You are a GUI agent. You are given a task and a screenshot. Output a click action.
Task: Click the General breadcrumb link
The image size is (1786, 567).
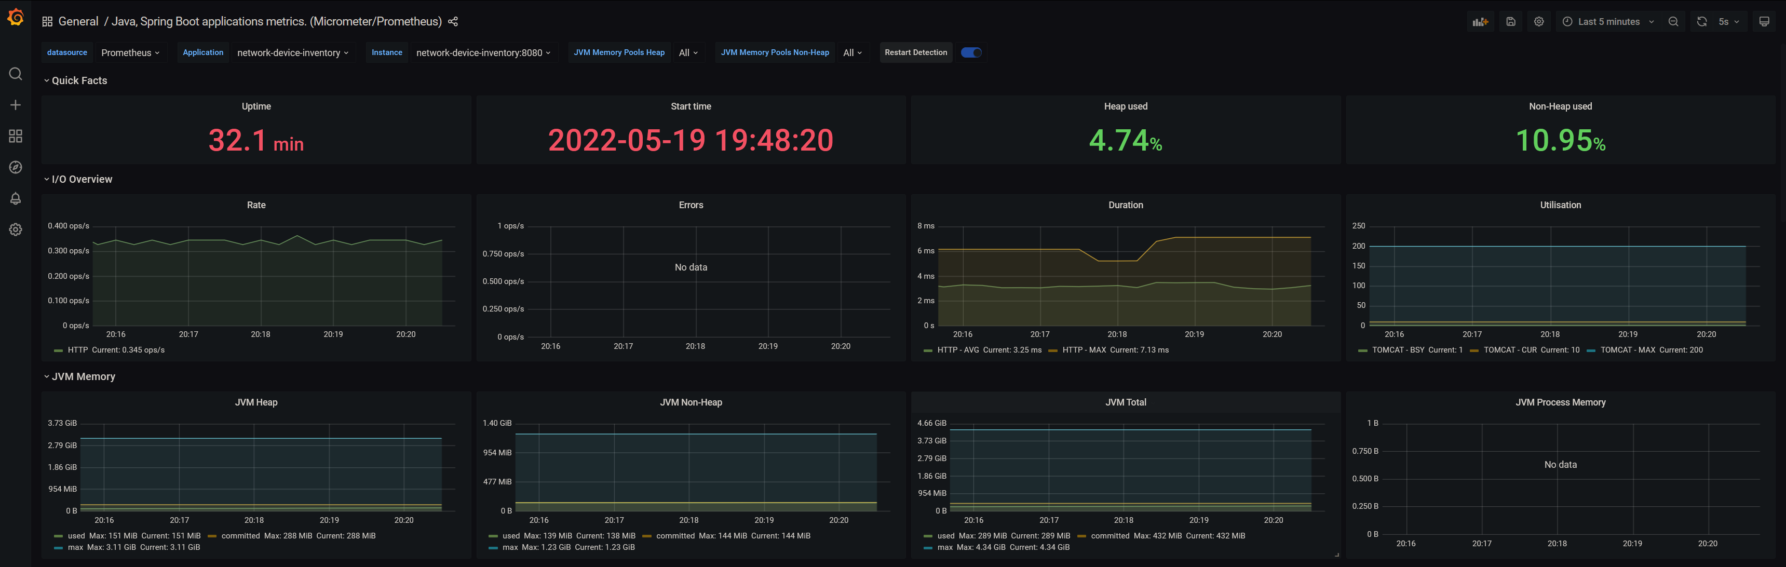78,21
